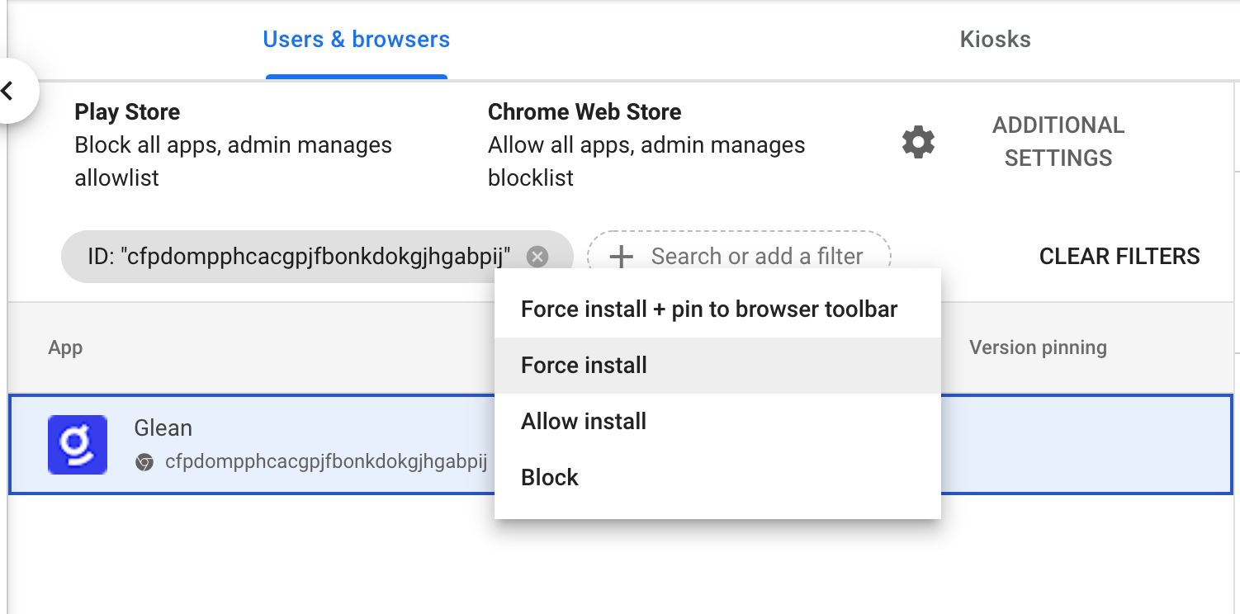
Task: Open the Chrome Web Store policy setting
Action: pos(646,145)
